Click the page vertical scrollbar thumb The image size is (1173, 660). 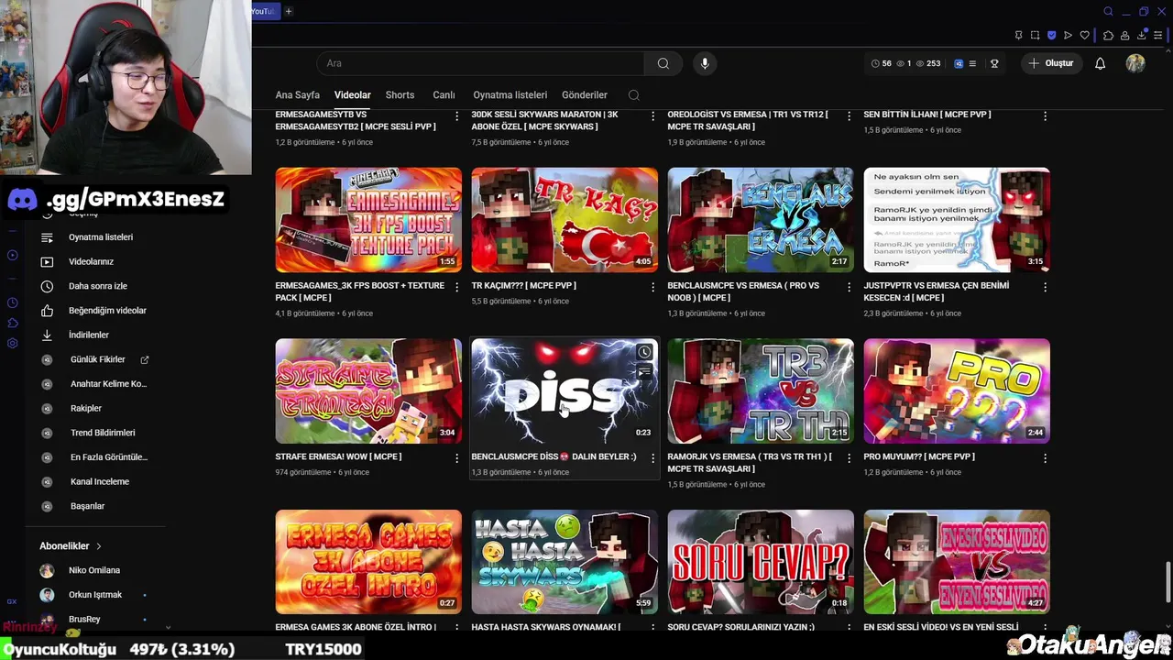point(1168,583)
